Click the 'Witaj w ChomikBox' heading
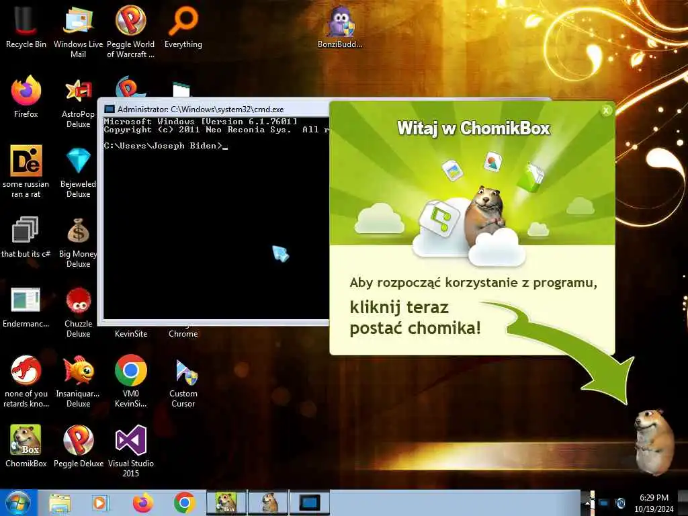This screenshot has height=516, width=688. point(473,128)
